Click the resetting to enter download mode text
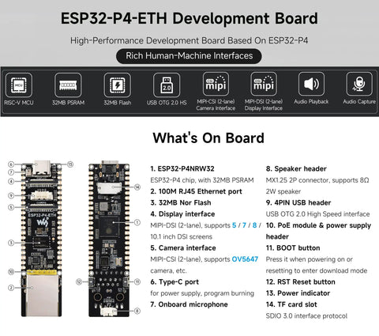 [317, 270]
